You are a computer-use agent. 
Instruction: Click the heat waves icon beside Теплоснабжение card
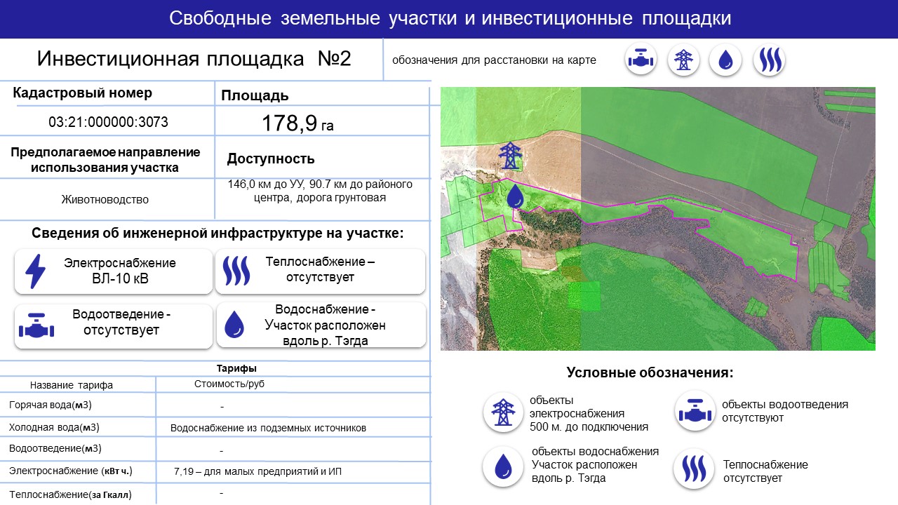point(236,270)
